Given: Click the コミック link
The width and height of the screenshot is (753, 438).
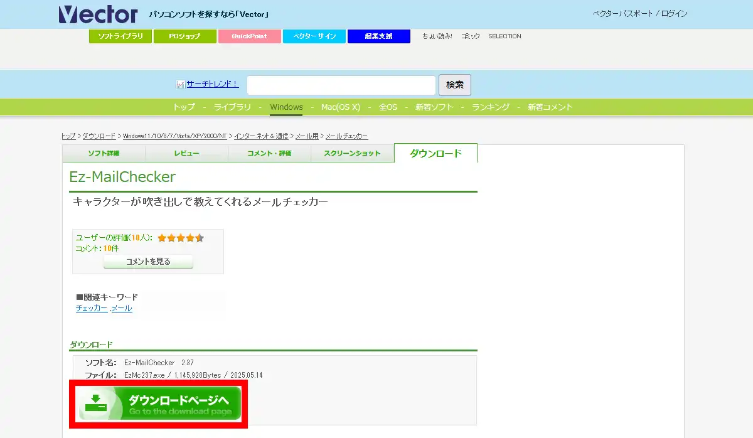Looking at the screenshot, I should (471, 36).
